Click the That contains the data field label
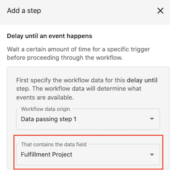Screen dimensions: 170x175 [x=54, y=145]
